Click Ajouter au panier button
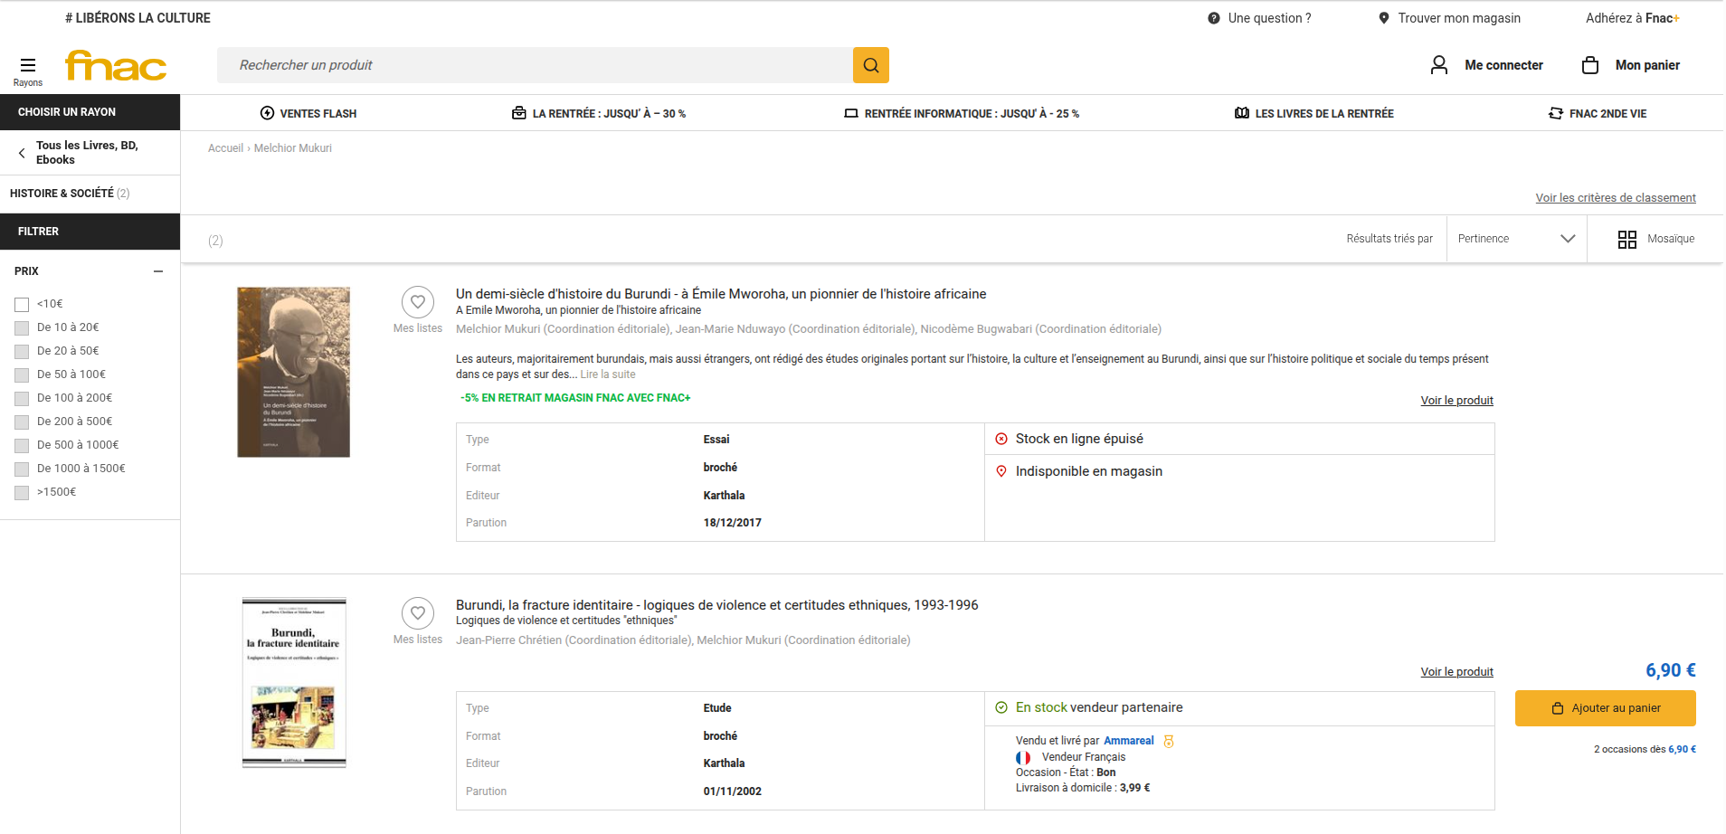 coord(1604,708)
